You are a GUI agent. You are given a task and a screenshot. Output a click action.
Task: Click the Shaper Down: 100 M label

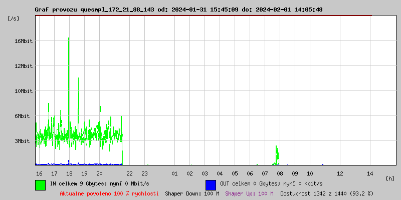pyautogui.click(x=192, y=193)
